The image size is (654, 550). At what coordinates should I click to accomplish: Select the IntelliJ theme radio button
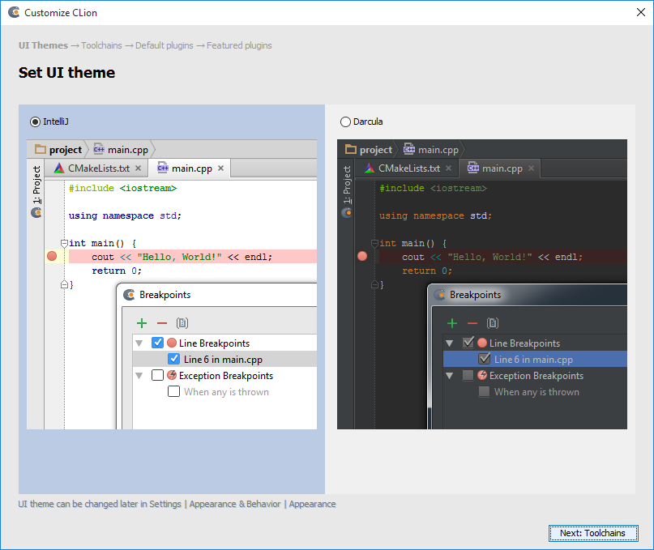click(x=35, y=122)
